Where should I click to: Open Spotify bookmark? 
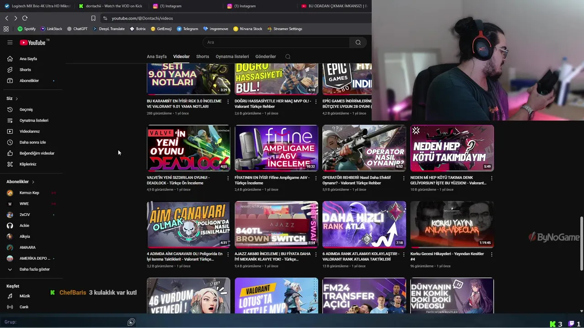26,29
